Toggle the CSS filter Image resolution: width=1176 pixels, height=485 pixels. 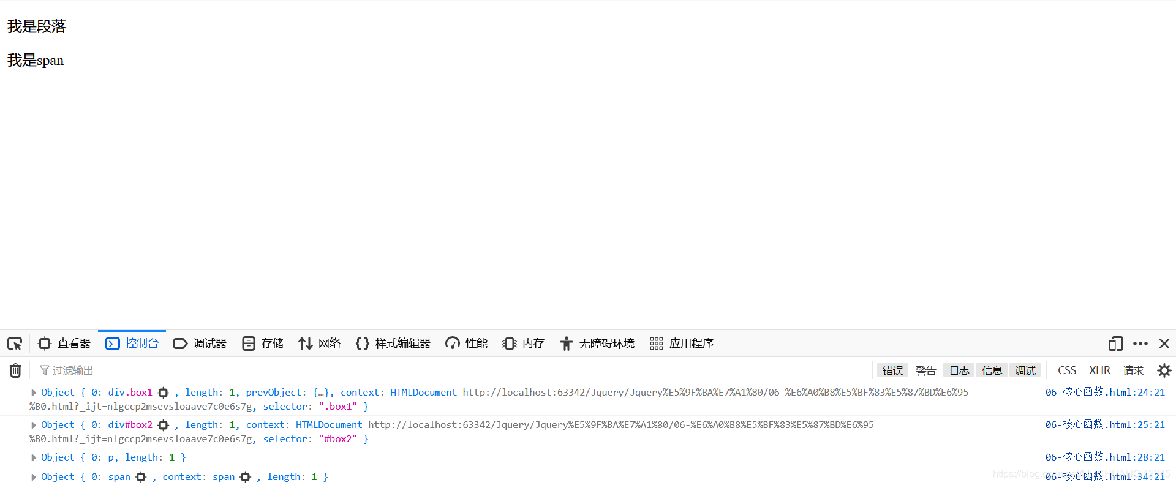[x=1067, y=370]
